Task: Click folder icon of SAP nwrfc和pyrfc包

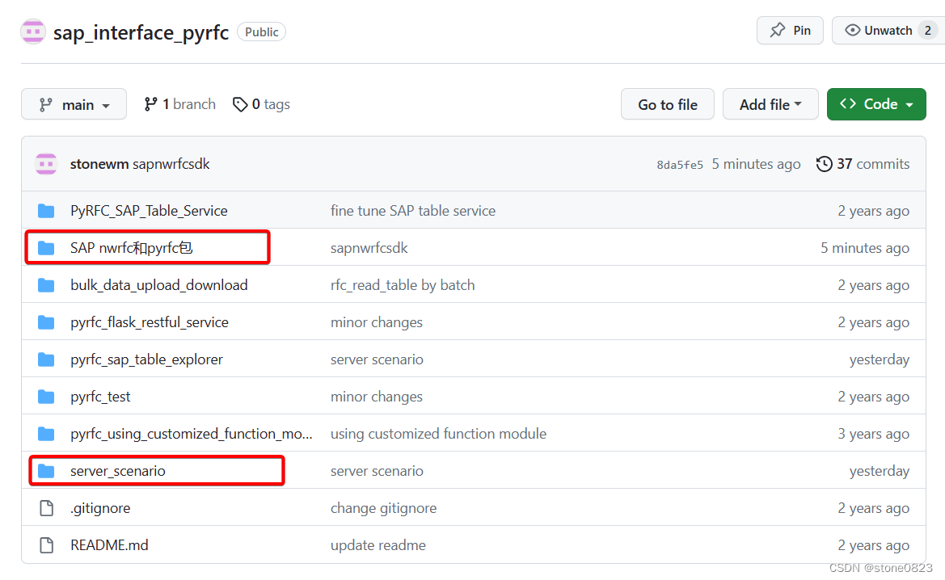Action: pyautogui.click(x=46, y=248)
